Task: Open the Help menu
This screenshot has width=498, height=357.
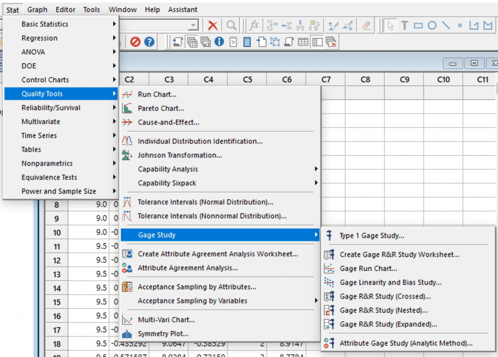Action: (x=152, y=10)
